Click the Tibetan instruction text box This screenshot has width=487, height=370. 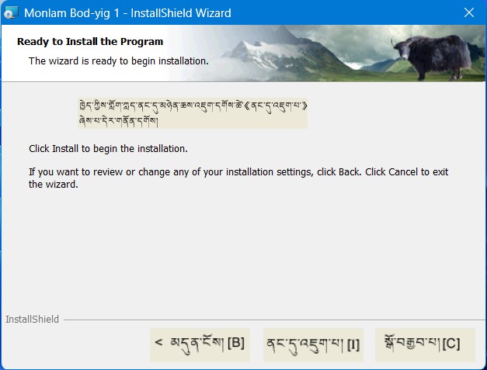pos(193,113)
